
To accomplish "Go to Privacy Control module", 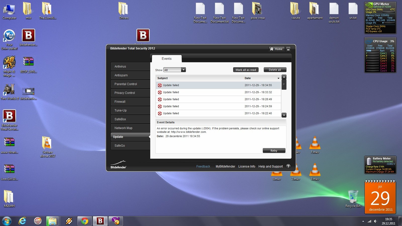I will (130, 93).
